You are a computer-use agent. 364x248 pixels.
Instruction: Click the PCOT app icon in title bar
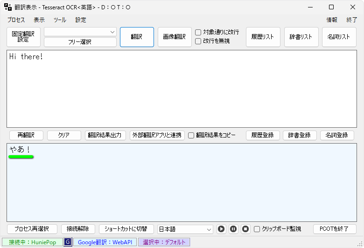point(8,7)
